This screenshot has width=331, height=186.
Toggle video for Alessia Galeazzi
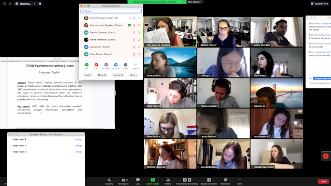point(139,33)
